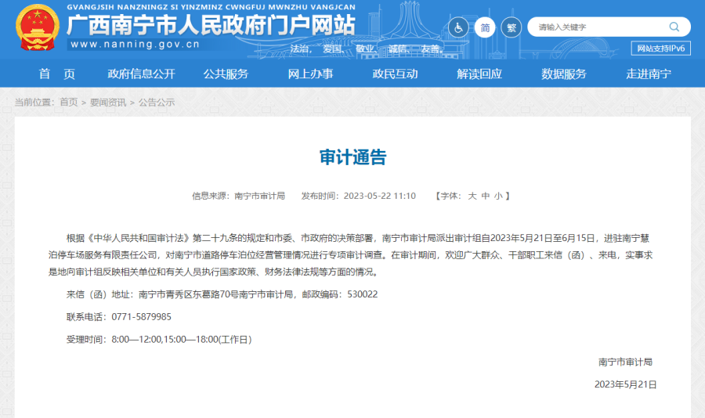Go to 公共服务 section
This screenshot has height=418, width=705.
click(x=226, y=74)
